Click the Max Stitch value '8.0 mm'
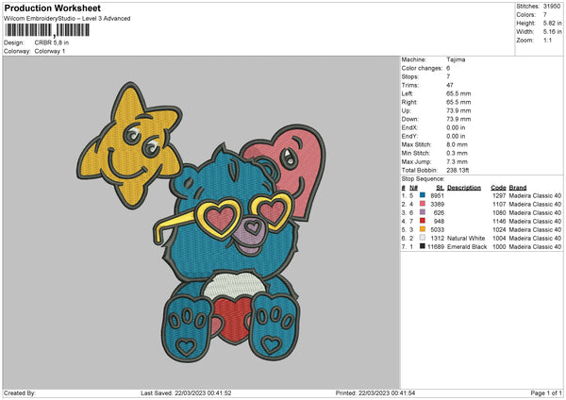 click(x=457, y=144)
